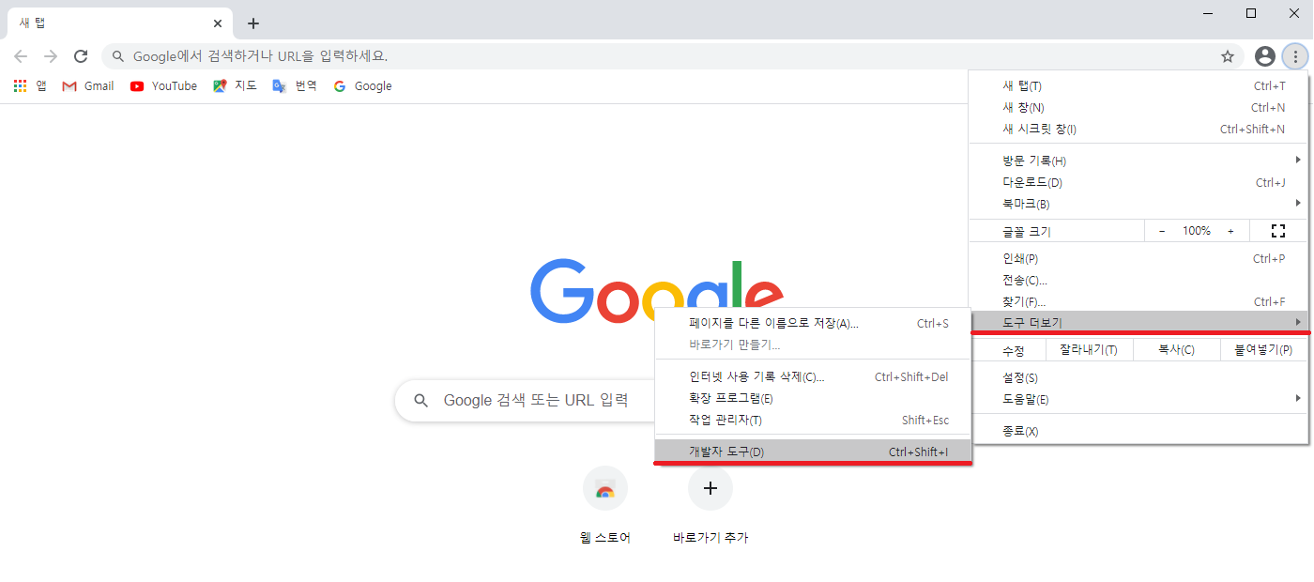Screen dimensions: 1314x582
Task: Select 새 탭(T) menu item
Action: 1139,86
